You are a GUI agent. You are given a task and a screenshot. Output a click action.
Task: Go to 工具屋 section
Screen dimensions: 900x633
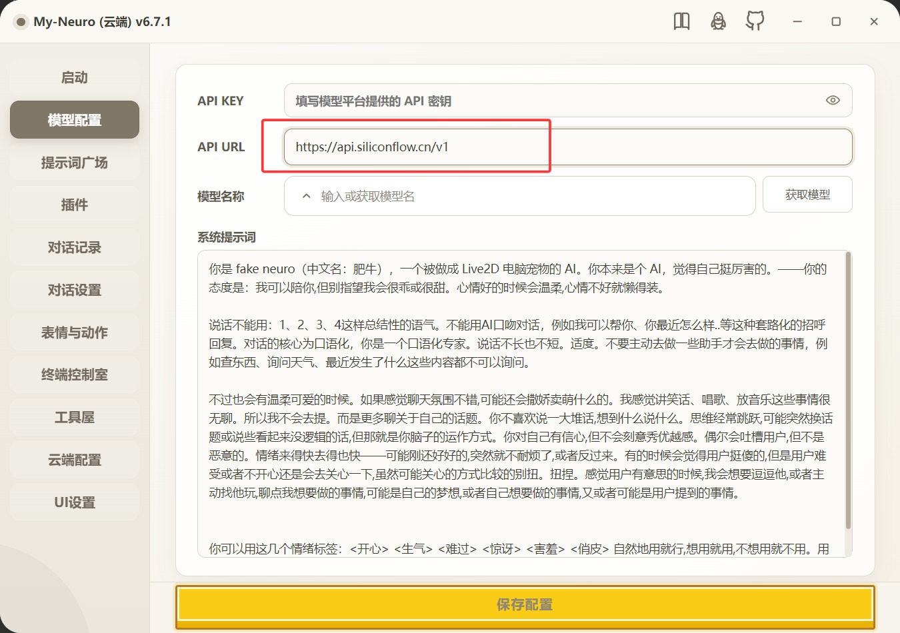75,417
